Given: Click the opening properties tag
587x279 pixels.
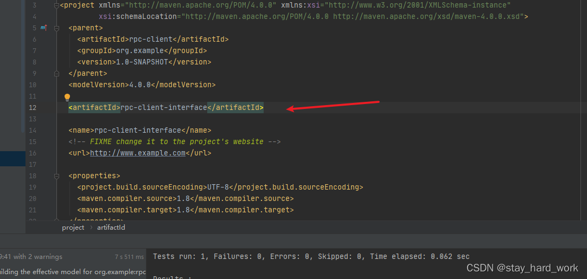Looking at the screenshot, I should pos(94,176).
